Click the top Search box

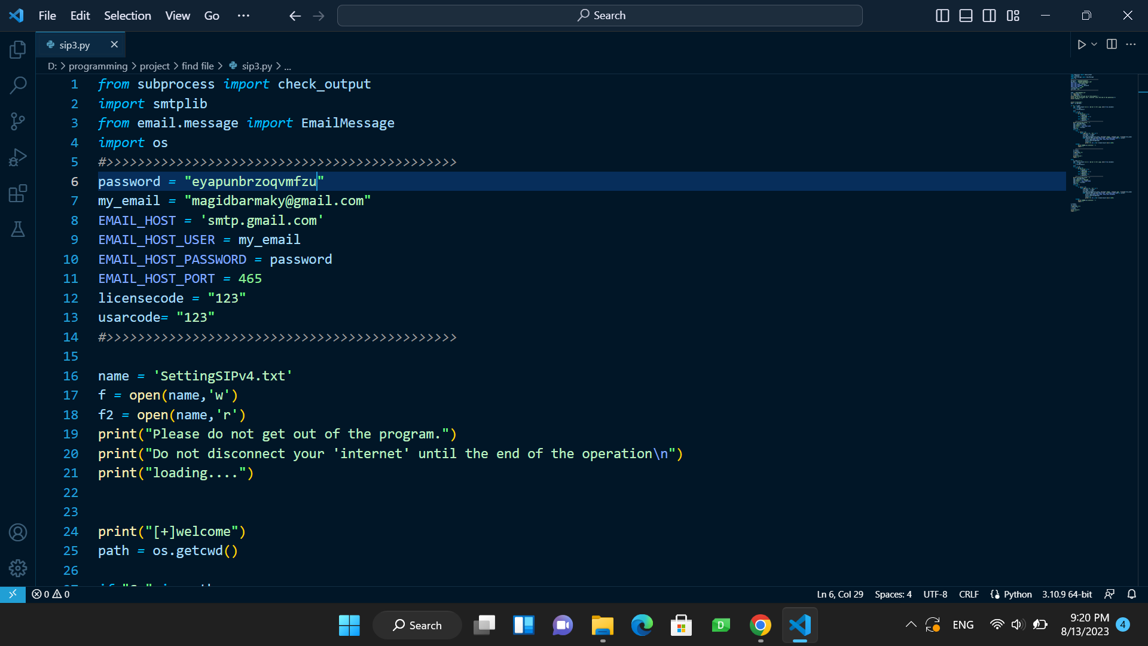(x=600, y=15)
